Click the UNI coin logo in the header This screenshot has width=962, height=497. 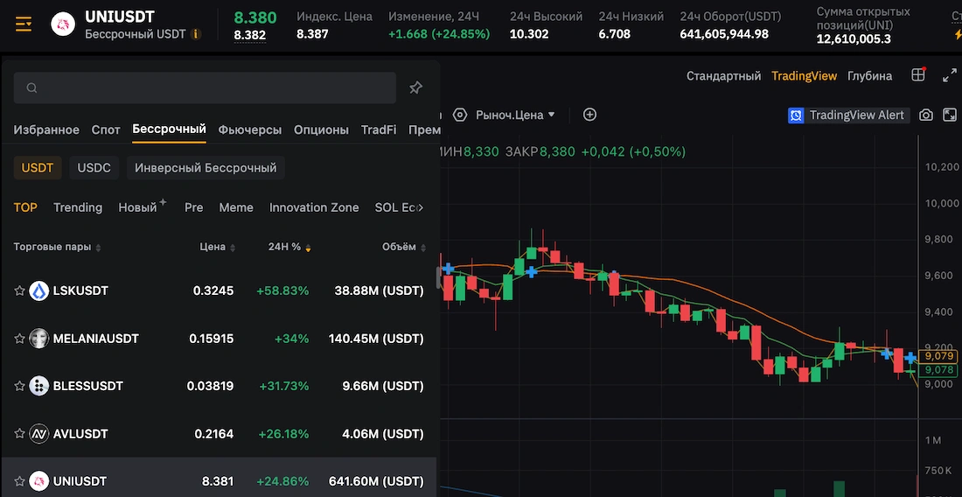click(x=63, y=24)
